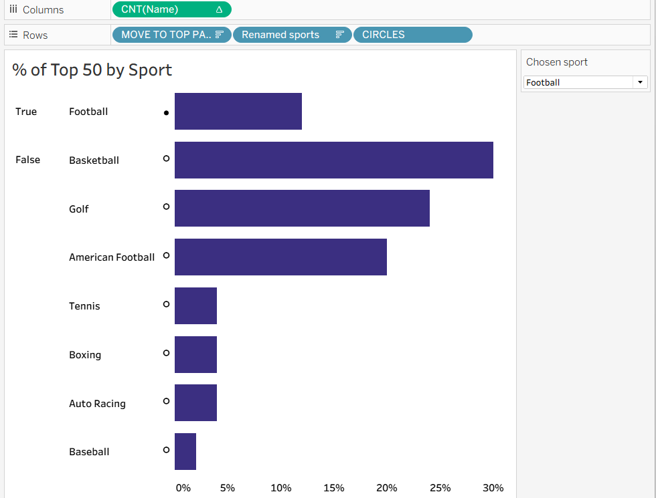656x498 pixels.
Task: Open the Chosen sport dropdown arrow
Action: [641, 82]
